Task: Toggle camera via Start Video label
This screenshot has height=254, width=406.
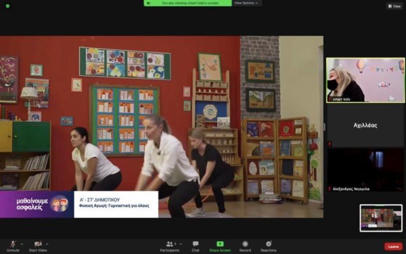Action: pos(38,251)
